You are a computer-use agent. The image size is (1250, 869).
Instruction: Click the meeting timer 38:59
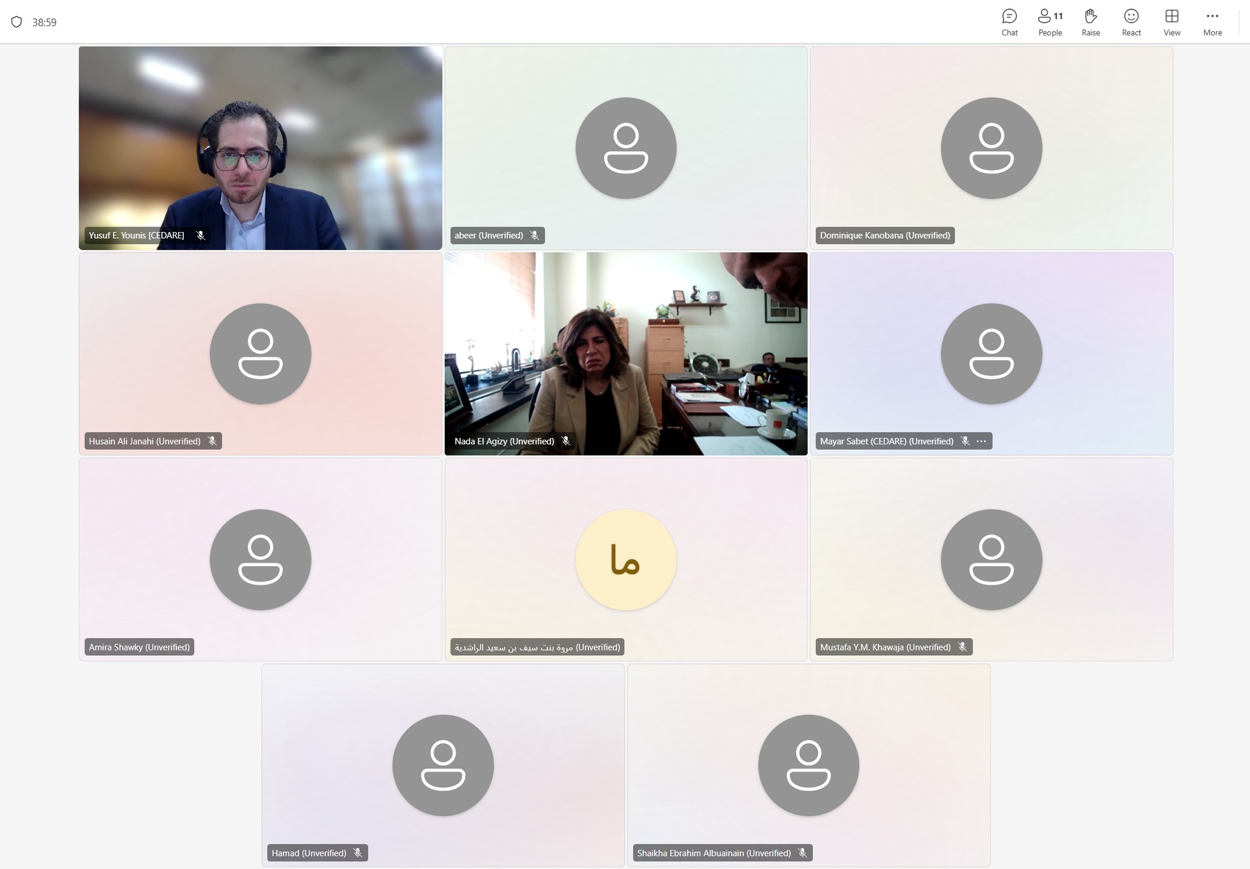click(45, 22)
